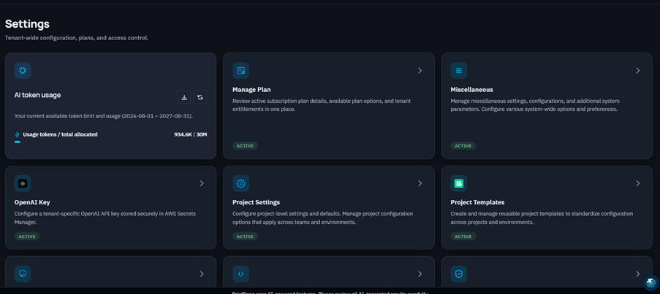
Task: Open the Project Settings card title
Action: point(256,202)
